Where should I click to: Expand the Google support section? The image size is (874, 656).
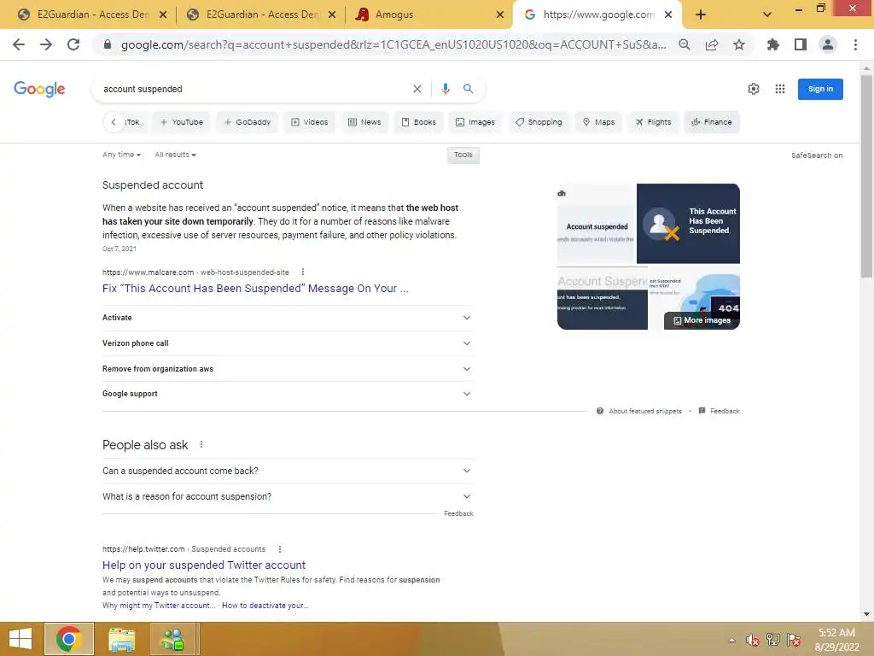(287, 393)
